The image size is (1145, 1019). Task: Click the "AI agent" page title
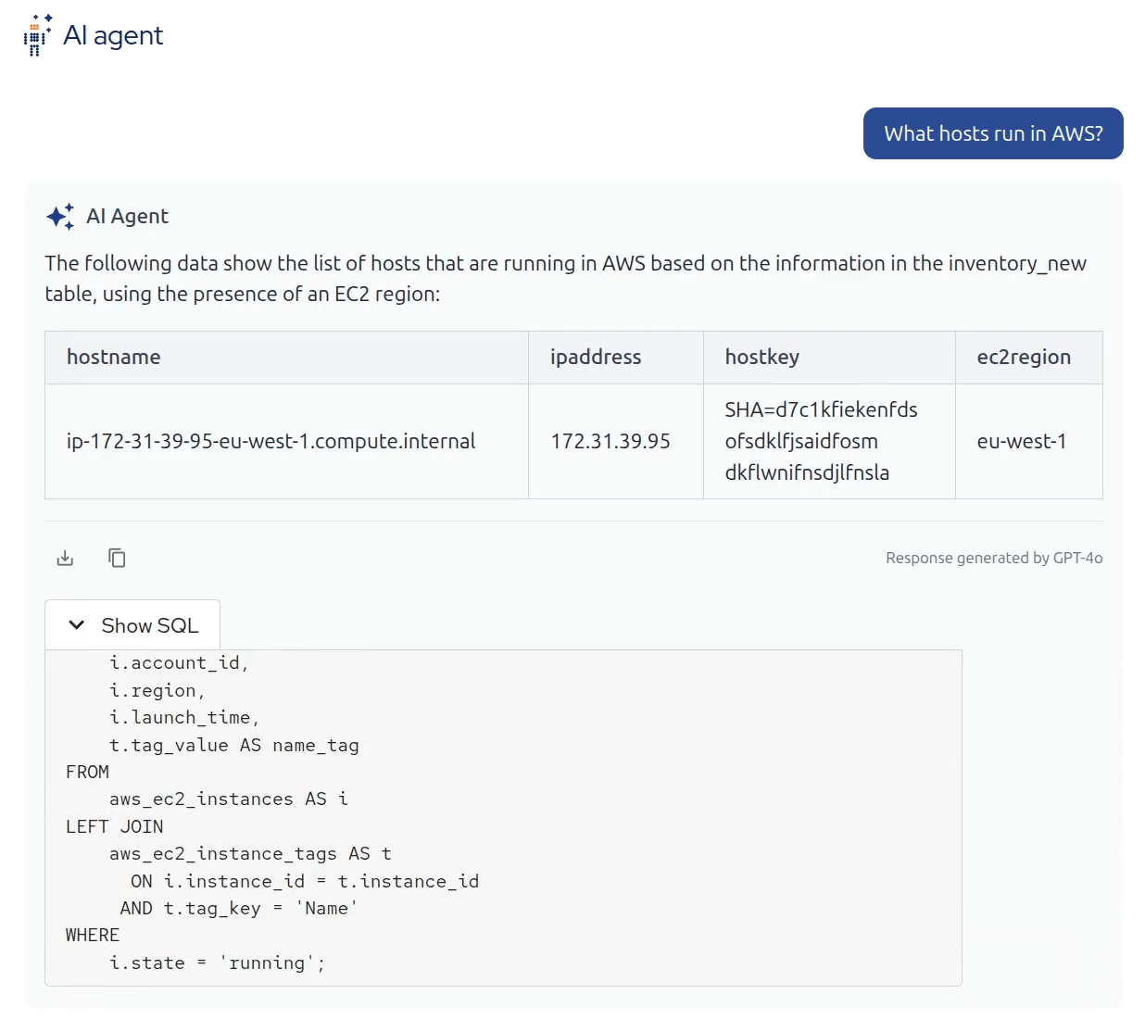tap(113, 35)
